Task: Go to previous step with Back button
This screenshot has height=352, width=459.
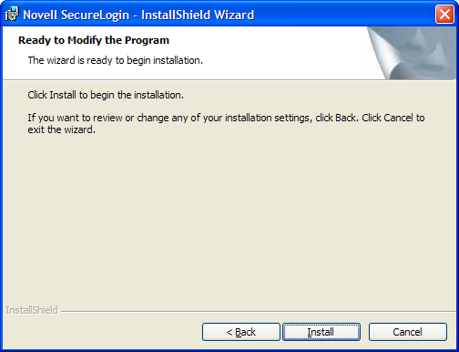Action: pos(241,332)
